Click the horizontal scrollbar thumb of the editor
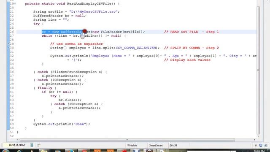The height and width of the screenshot is (152, 270). click(x=127, y=140)
